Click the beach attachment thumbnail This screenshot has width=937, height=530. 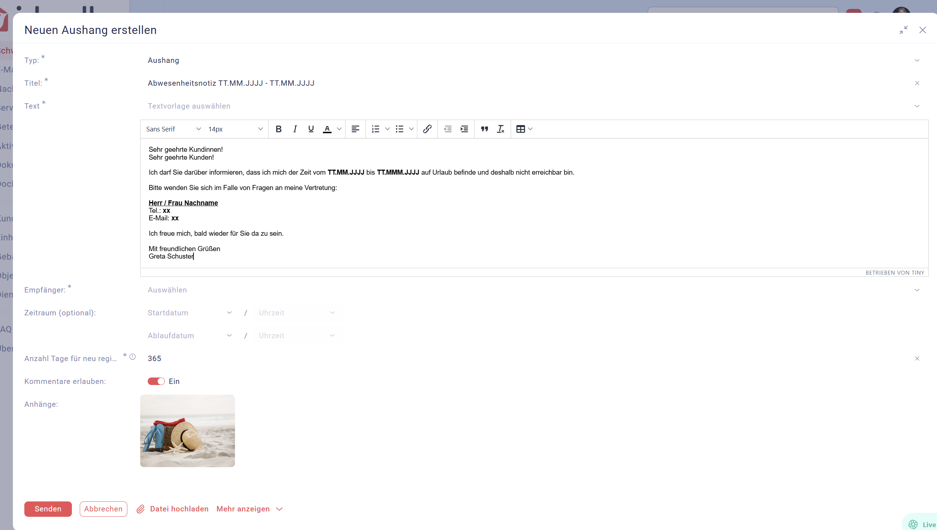187,431
